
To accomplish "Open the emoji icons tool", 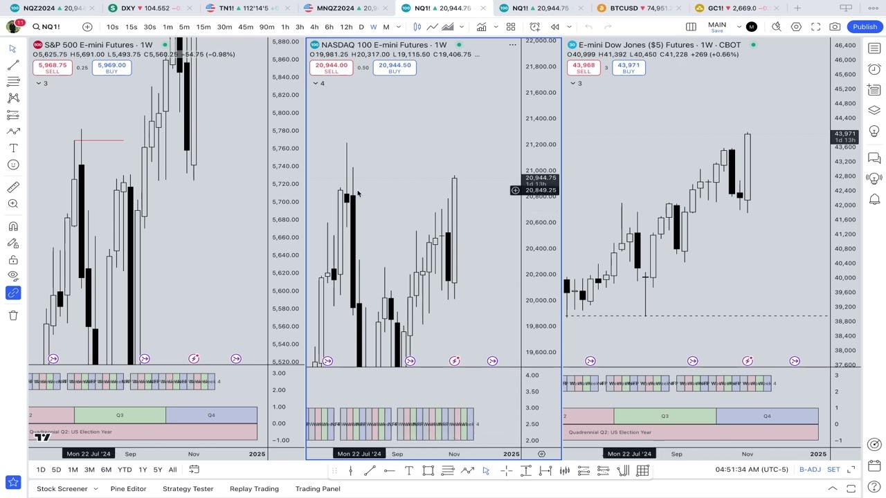I will [12, 165].
